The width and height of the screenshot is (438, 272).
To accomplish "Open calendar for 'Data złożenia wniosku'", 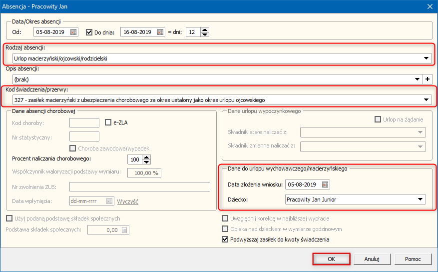I will (325, 184).
